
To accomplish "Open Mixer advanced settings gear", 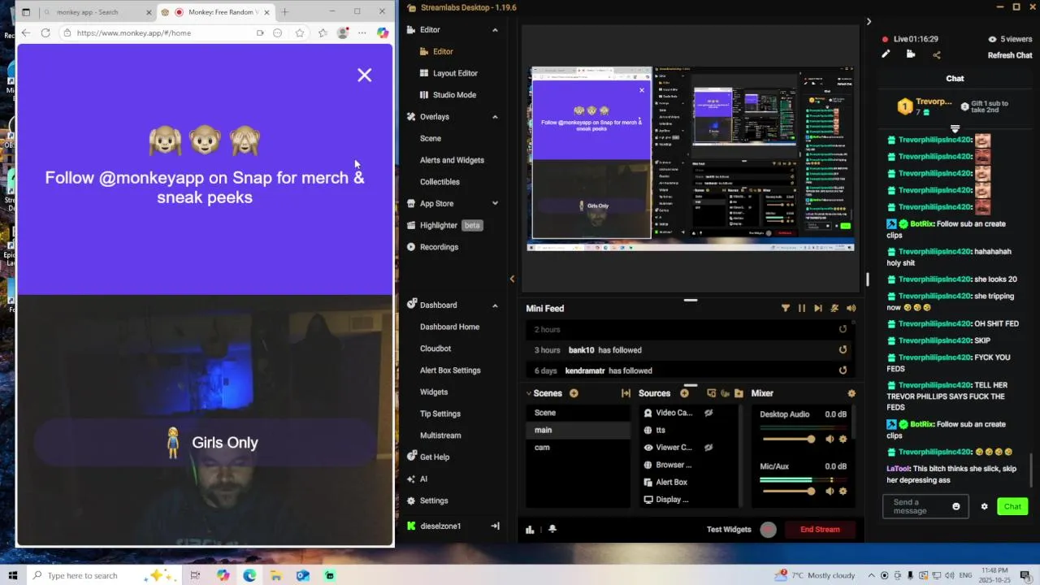I will 851,393.
